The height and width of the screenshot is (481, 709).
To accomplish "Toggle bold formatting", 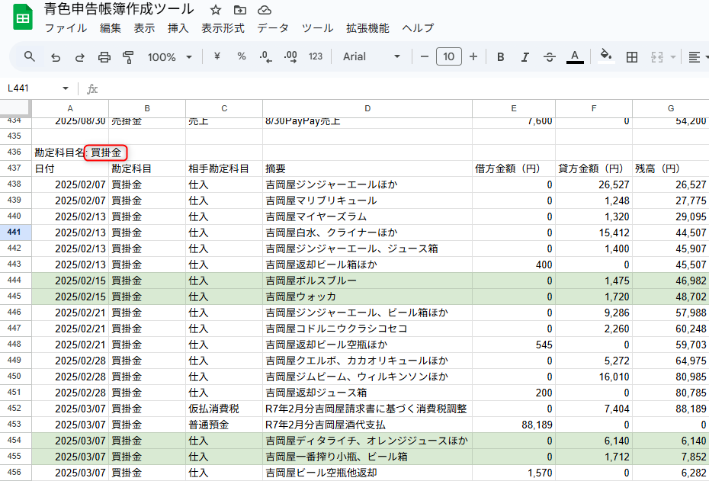I will [500, 56].
